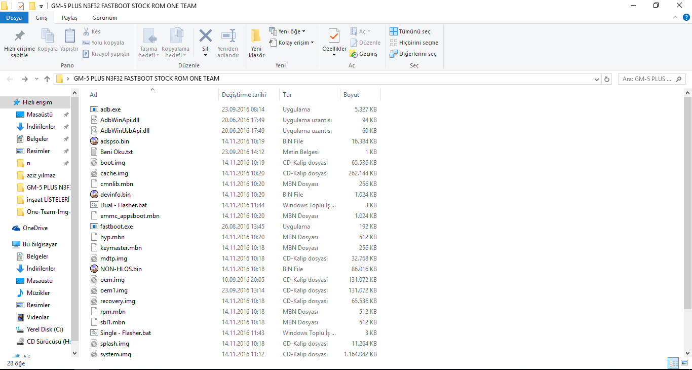Expand the Kolay erişim dropdown
This screenshot has width=692, height=370.
click(292, 43)
